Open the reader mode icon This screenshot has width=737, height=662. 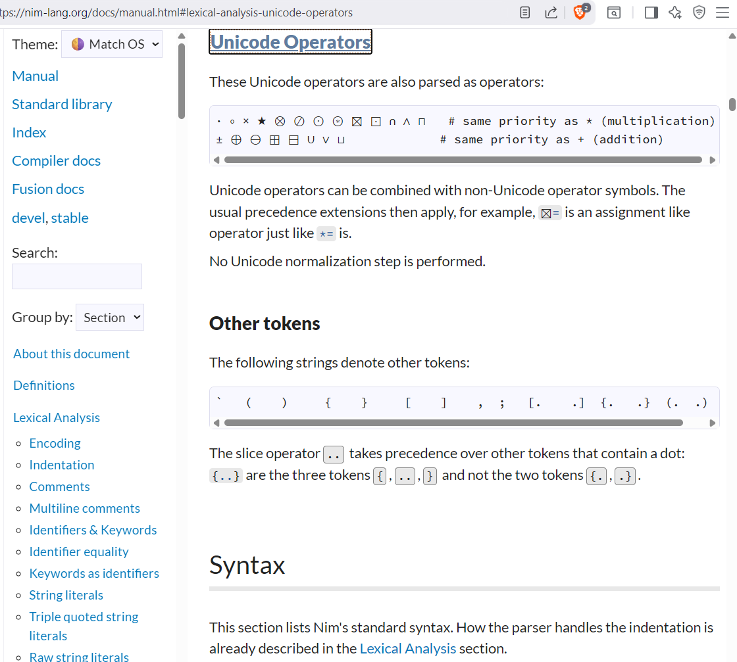pyautogui.click(x=525, y=12)
